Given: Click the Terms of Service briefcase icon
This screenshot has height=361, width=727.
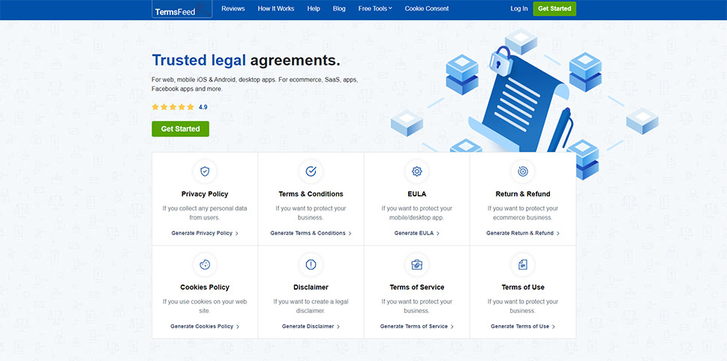Looking at the screenshot, I should tap(417, 264).
